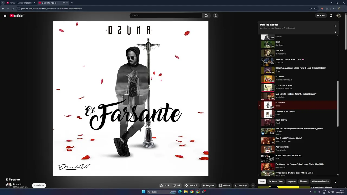Open the Windows Start menu
Screen dimensions: 347x195
[x=143, y=192]
